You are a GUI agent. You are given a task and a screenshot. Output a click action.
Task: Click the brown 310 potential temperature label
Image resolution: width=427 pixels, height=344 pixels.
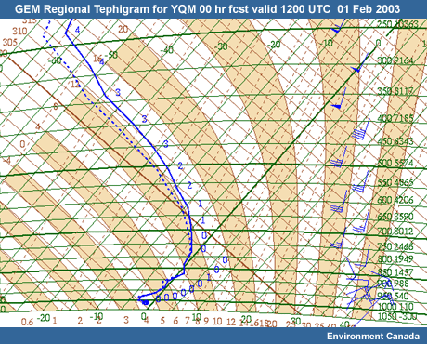(x=19, y=31)
